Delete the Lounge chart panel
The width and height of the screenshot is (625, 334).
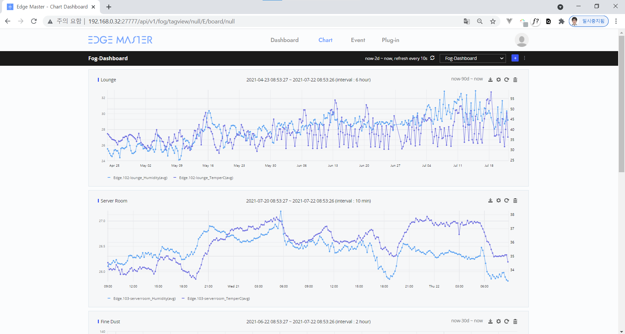click(515, 80)
